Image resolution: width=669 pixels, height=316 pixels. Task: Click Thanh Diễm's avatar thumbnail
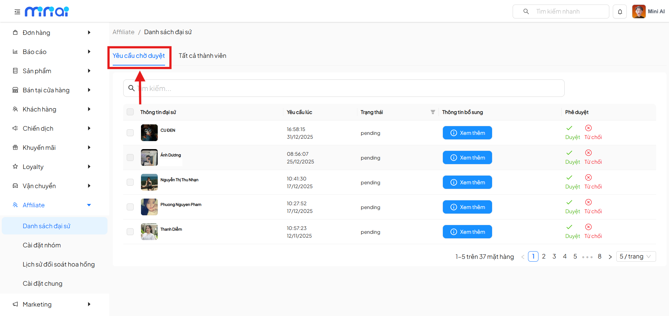tap(149, 232)
